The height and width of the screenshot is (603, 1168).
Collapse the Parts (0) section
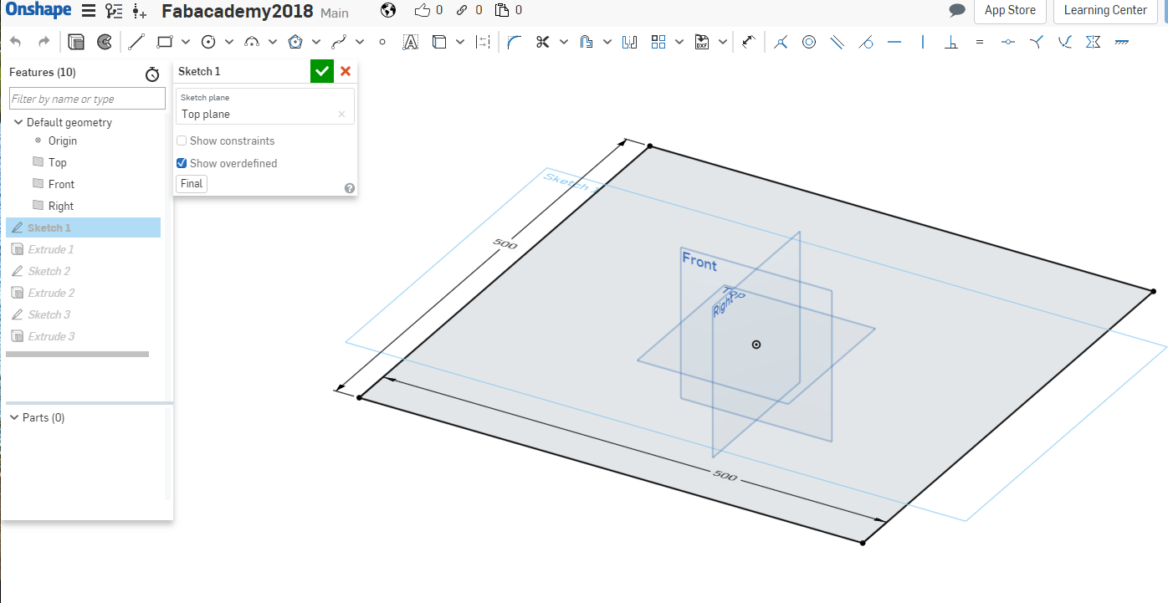13,417
